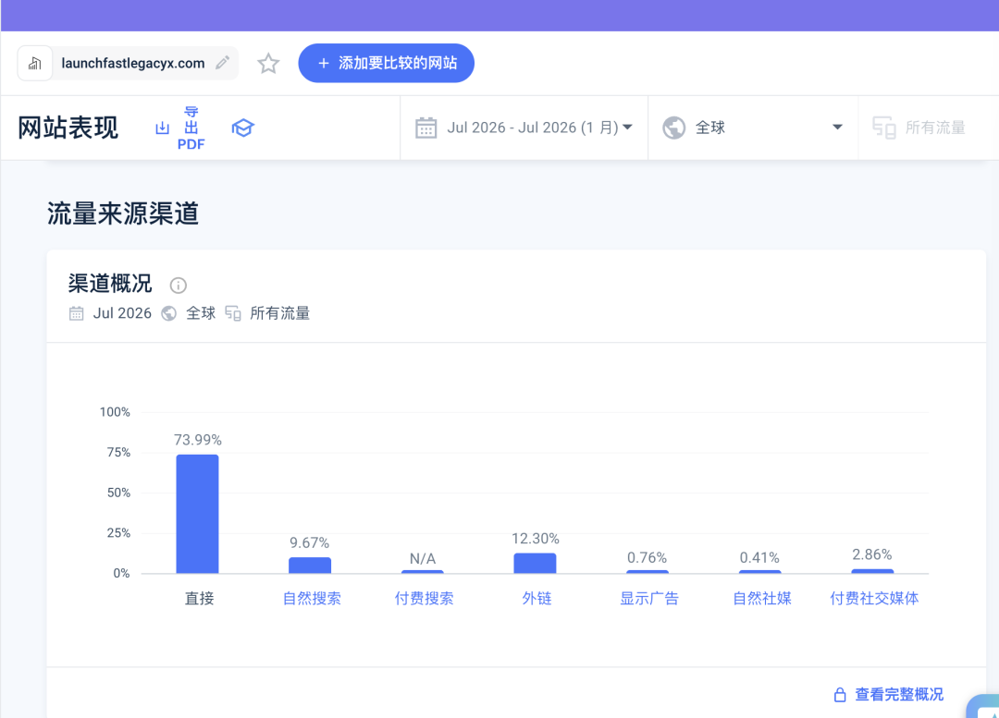Click the 9.67% 自然搜索 bar

(310, 566)
